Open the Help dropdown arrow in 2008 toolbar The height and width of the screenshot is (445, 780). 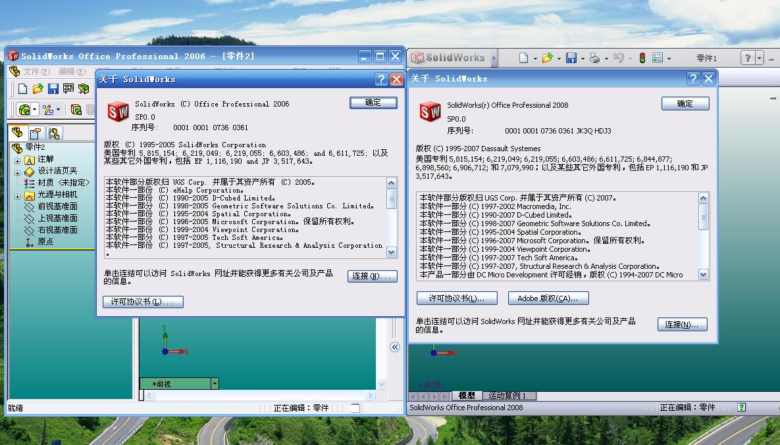(x=759, y=58)
